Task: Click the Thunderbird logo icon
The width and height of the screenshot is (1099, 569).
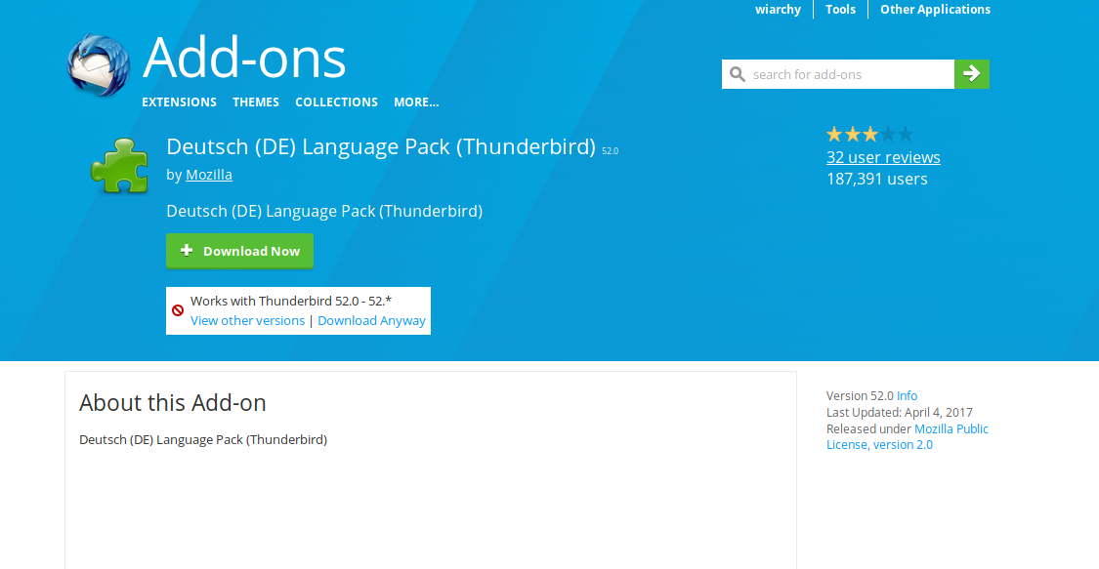Action: (98, 65)
